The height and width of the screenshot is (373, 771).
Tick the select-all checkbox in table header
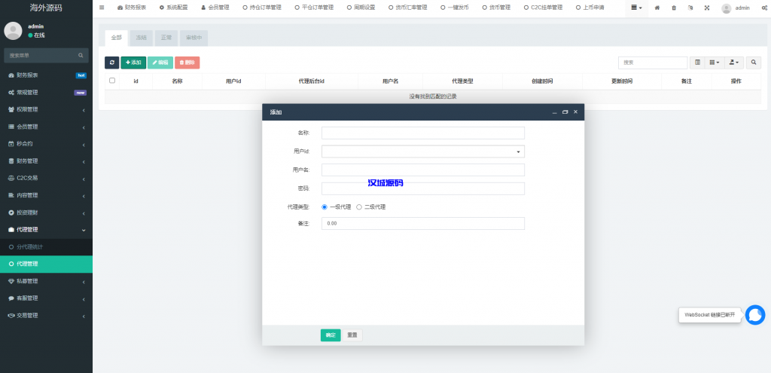tap(112, 81)
